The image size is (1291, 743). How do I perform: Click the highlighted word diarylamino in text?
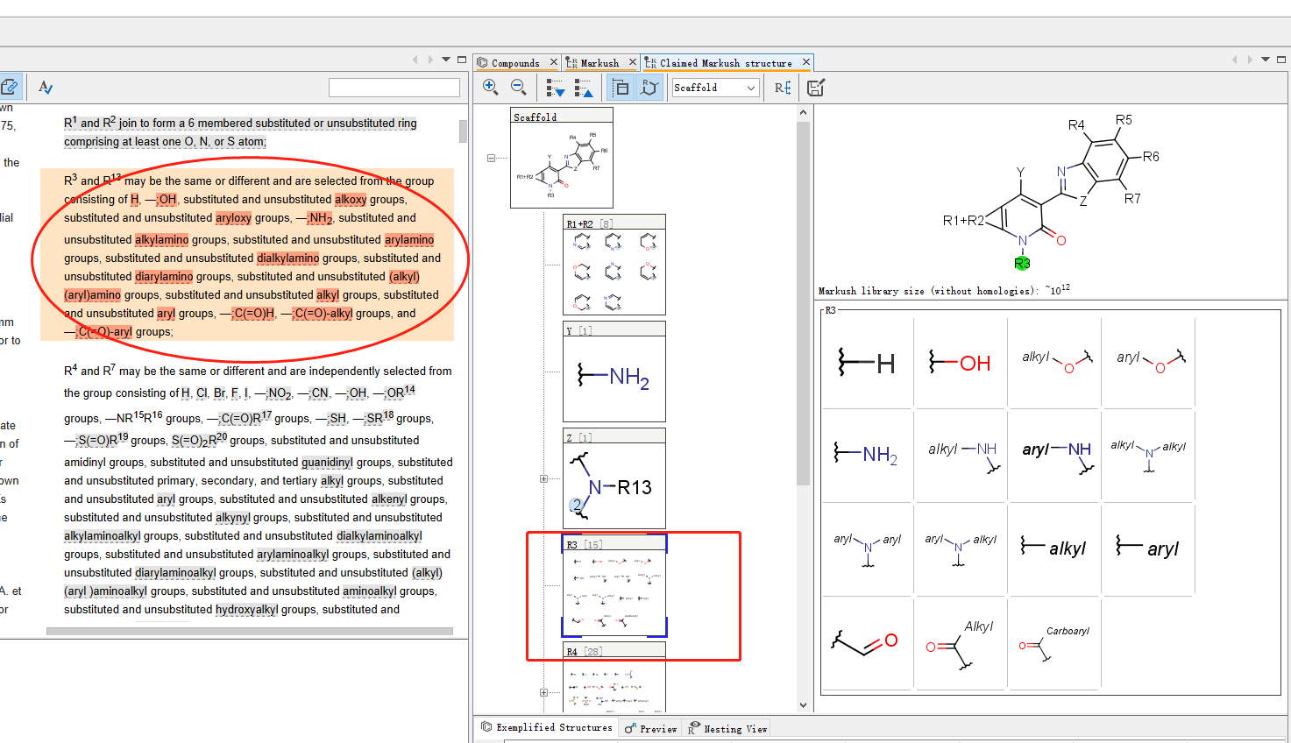pos(164,277)
